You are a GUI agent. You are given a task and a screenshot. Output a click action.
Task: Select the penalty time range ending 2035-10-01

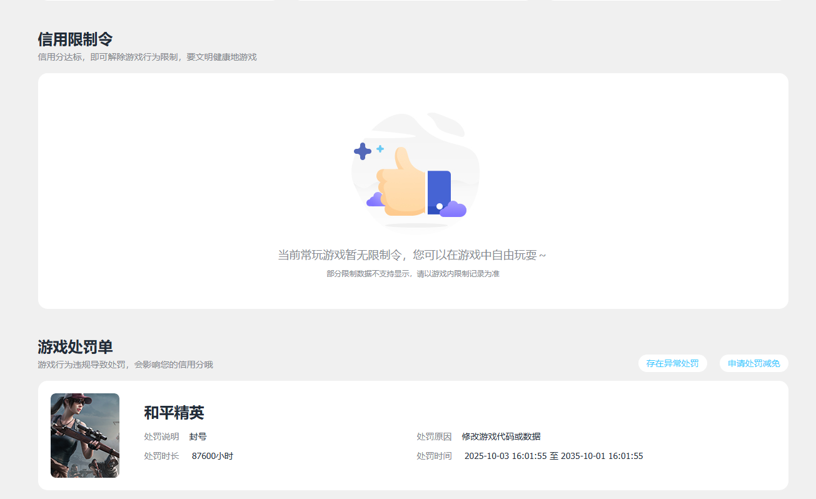[x=554, y=456]
